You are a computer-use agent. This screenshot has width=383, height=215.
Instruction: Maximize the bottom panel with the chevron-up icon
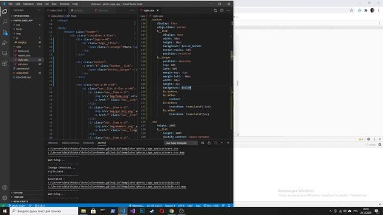coord(222,143)
